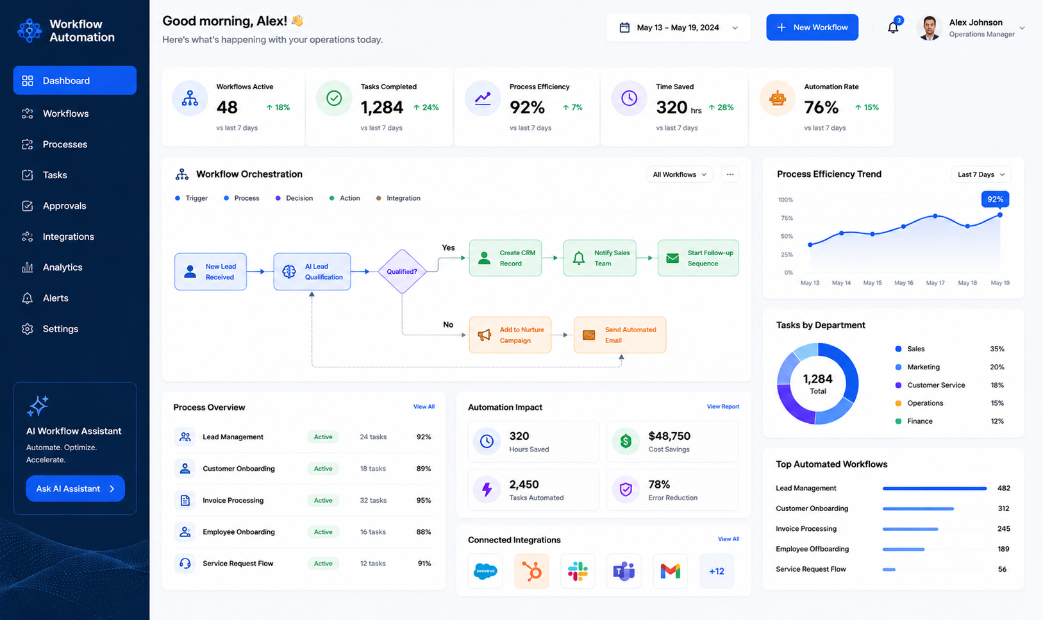
Task: Click the Customer Onboarding person icon
Action: 185,469
